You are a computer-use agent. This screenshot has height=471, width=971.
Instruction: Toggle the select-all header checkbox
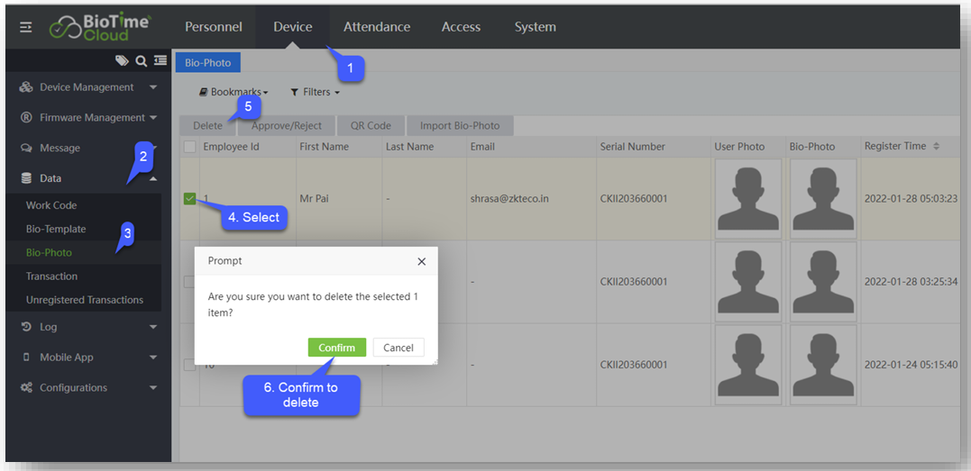click(189, 147)
